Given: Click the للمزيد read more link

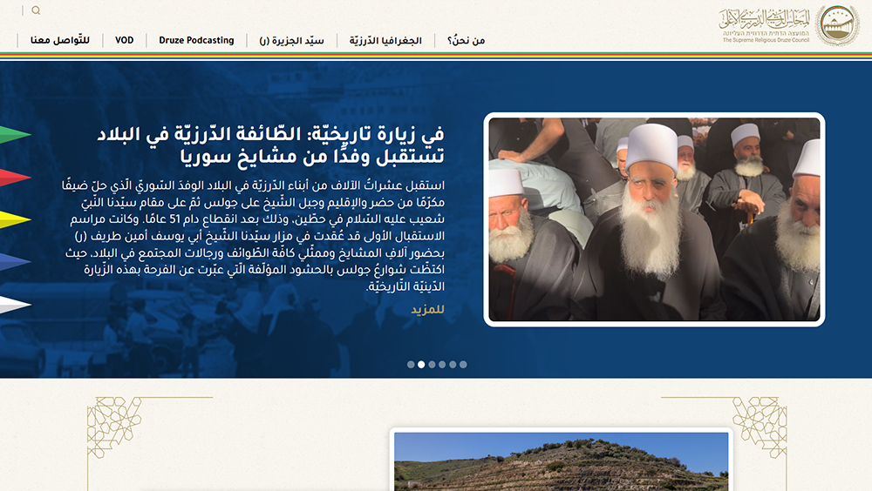Looking at the screenshot, I should 427,310.
